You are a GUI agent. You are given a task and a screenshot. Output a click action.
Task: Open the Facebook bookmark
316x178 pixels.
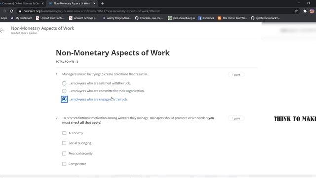point(206,18)
